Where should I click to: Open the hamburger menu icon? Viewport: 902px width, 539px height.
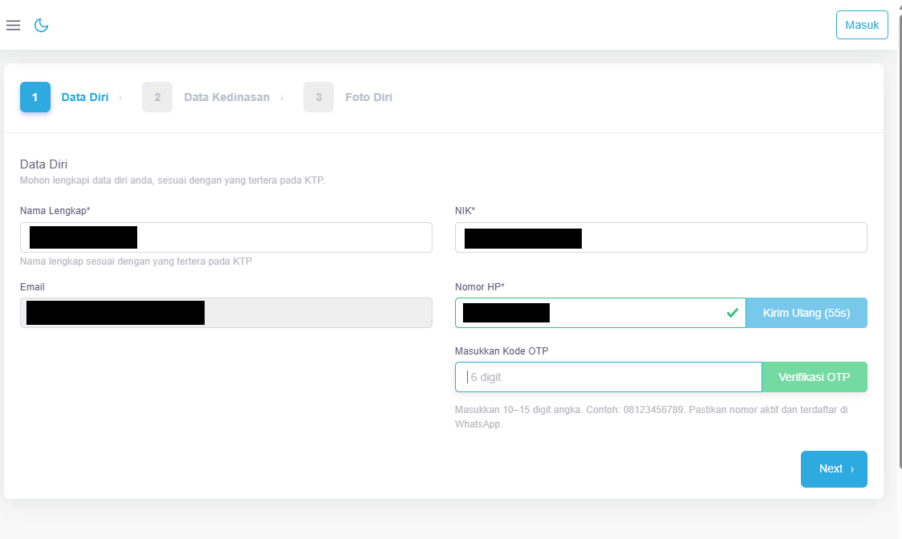(13, 26)
